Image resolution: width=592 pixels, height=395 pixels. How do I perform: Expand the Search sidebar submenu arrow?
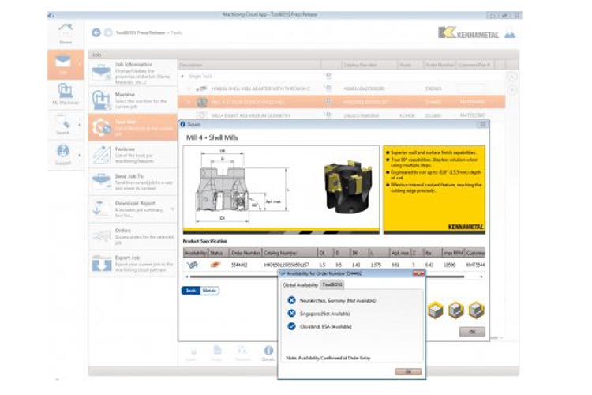pos(79,125)
